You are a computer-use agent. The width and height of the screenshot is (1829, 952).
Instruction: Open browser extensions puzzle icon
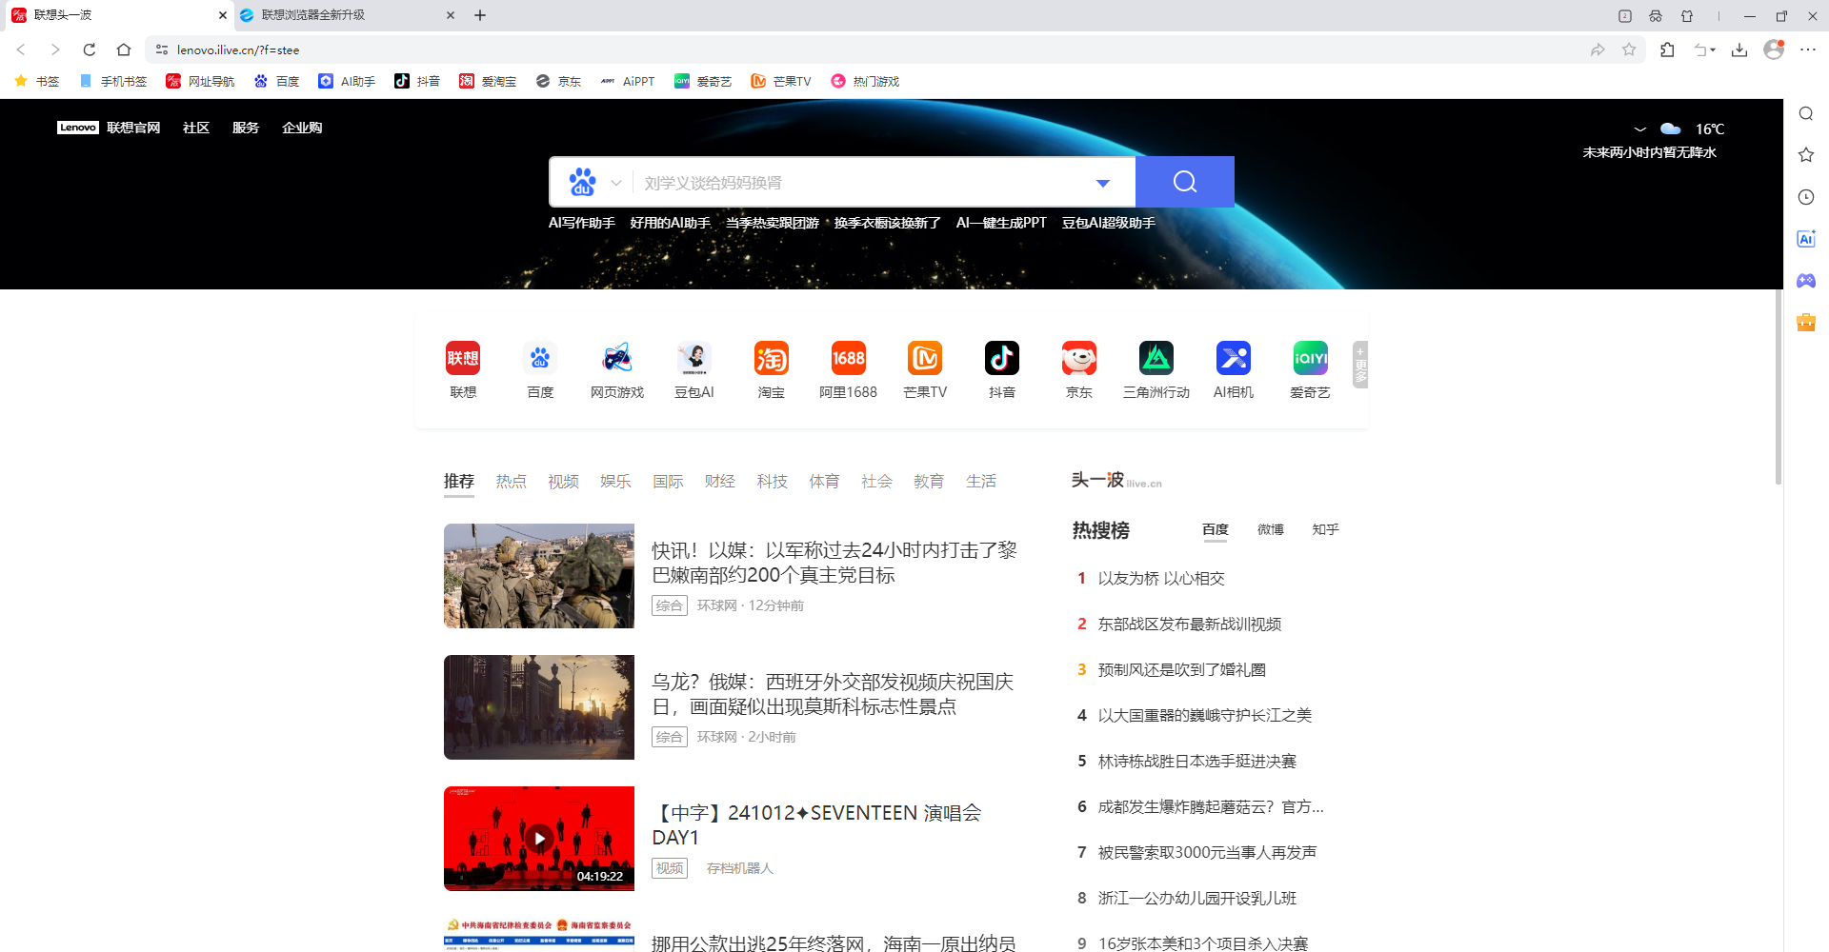[1667, 50]
